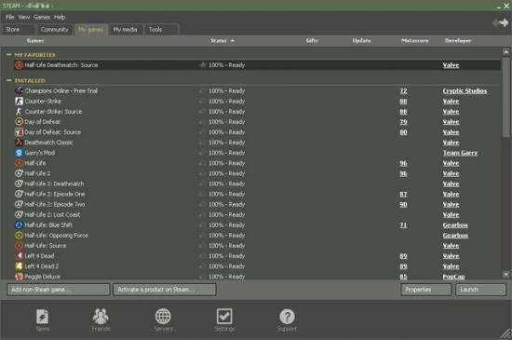Open the Settings checkmark icon
This screenshot has height=340, width=512.
[x=224, y=317]
